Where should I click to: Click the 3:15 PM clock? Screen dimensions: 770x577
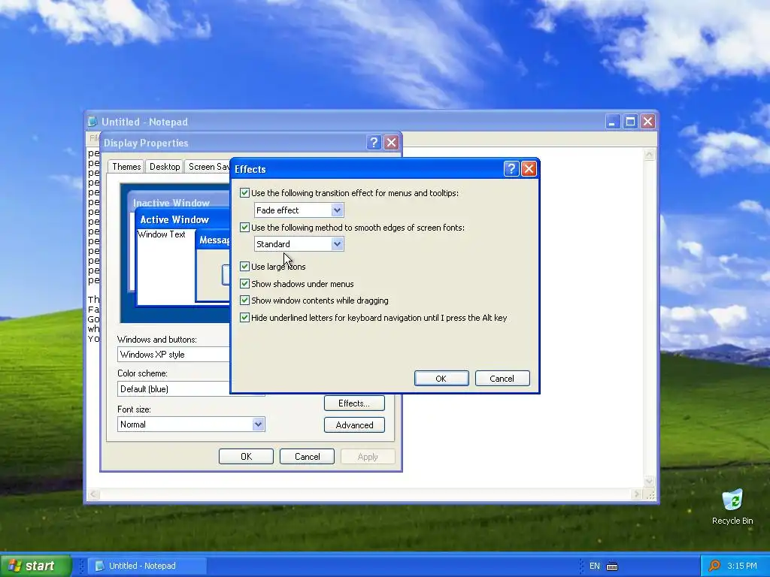click(742, 566)
